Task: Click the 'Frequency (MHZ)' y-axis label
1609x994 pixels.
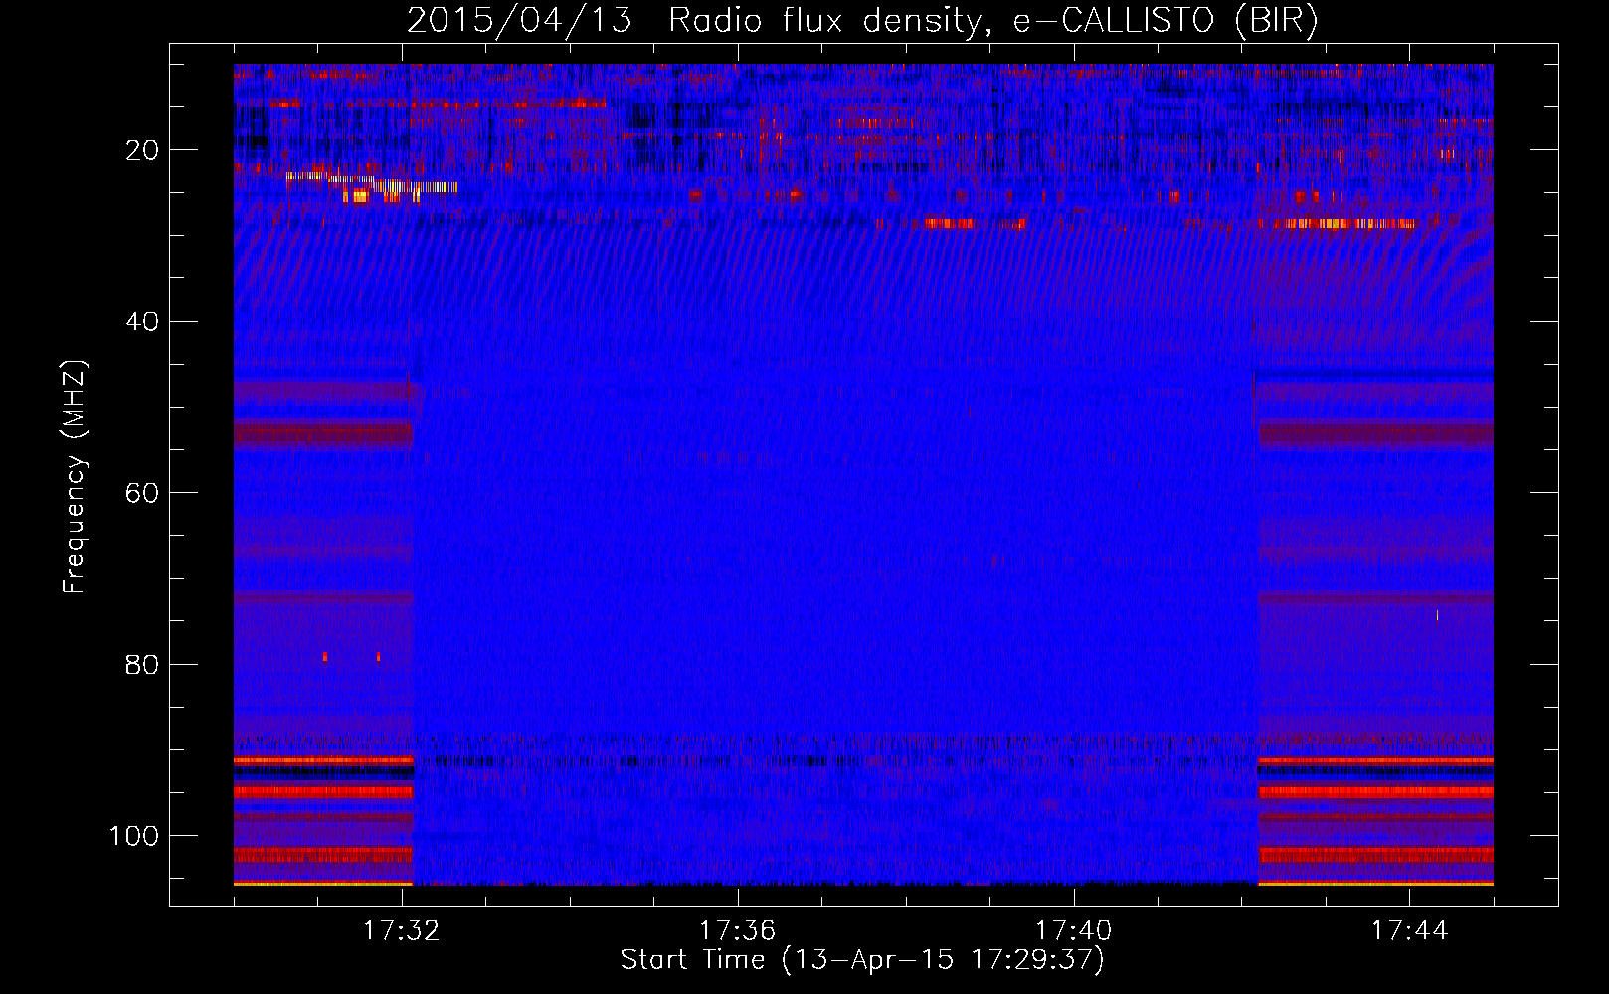Action: coord(76,477)
